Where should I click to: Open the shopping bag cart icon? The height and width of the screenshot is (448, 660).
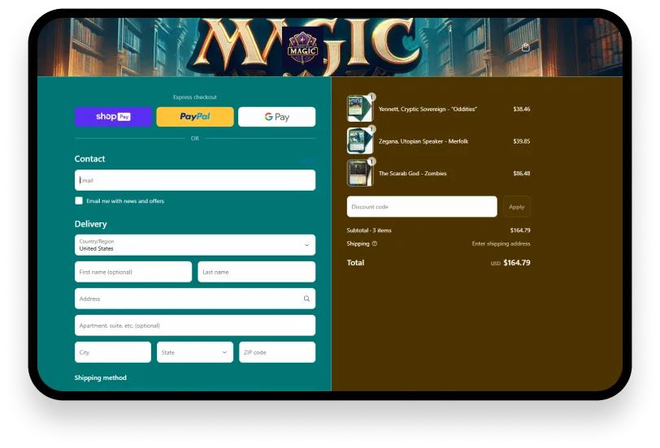pyautogui.click(x=525, y=47)
